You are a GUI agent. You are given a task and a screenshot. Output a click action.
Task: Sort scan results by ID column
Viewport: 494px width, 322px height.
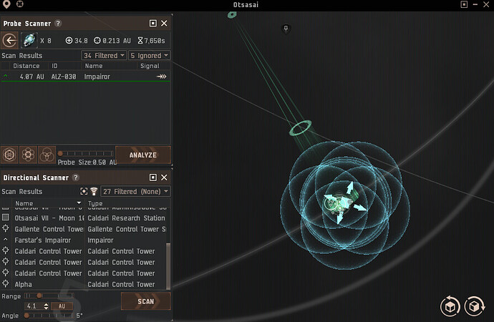54,66
